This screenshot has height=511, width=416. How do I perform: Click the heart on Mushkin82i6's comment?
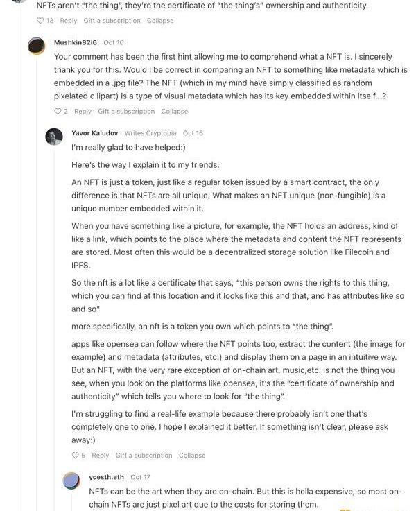[x=58, y=112]
